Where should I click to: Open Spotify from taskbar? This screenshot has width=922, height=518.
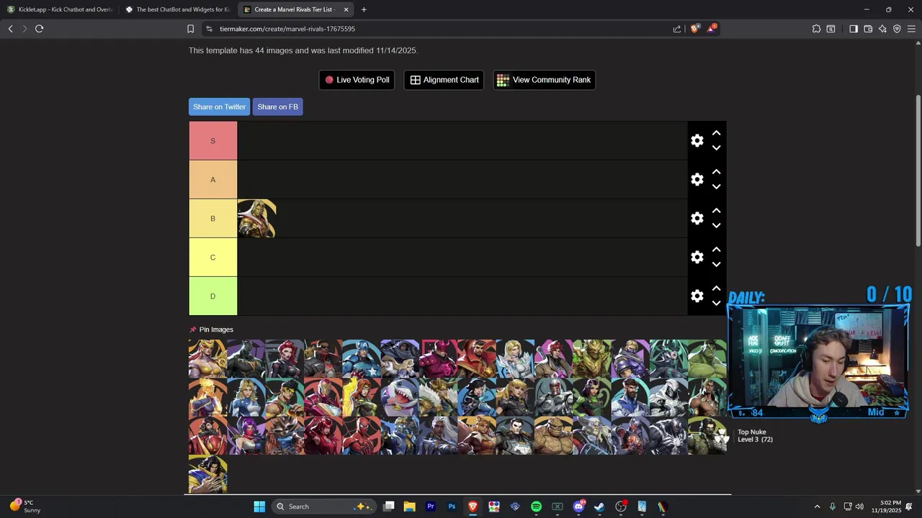coord(536,506)
